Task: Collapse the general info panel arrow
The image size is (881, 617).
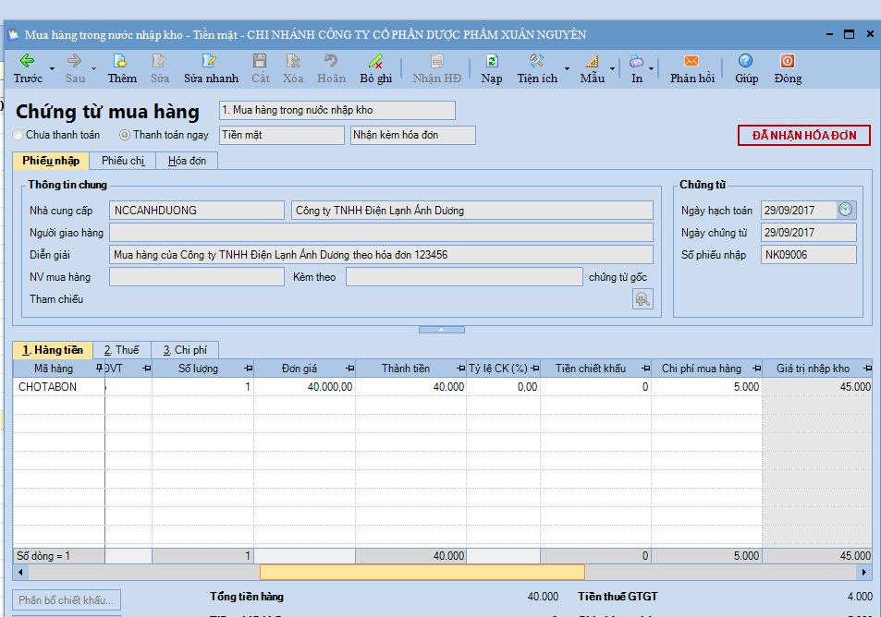Action: click(442, 330)
